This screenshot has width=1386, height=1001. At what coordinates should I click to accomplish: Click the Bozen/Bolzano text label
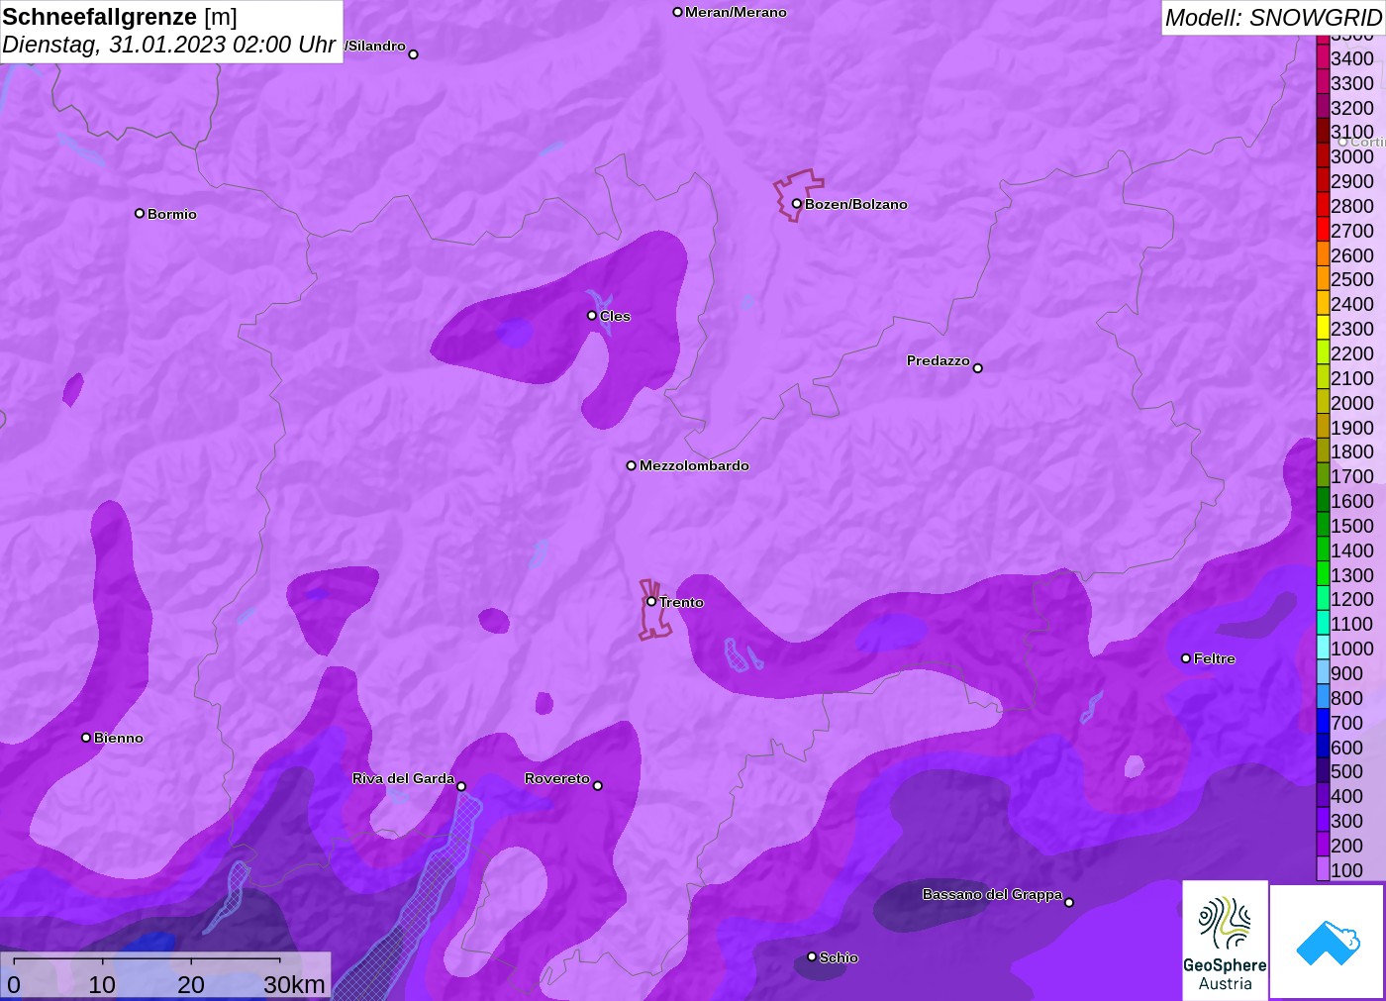pyautogui.click(x=856, y=204)
